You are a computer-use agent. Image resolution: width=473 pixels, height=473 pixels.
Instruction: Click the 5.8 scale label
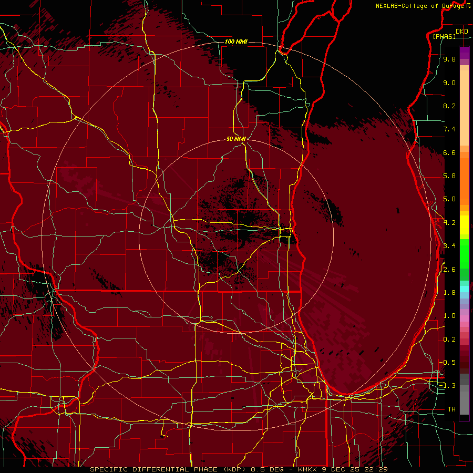449,176
